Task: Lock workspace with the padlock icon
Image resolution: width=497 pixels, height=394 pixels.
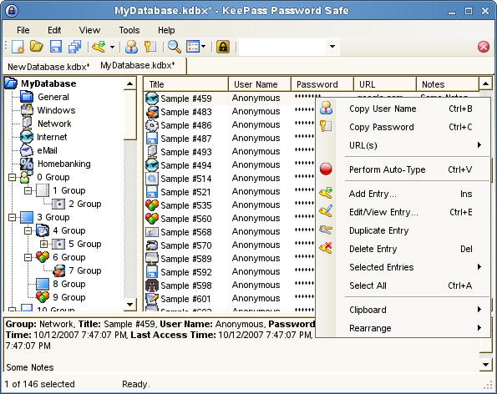Action: [223, 47]
